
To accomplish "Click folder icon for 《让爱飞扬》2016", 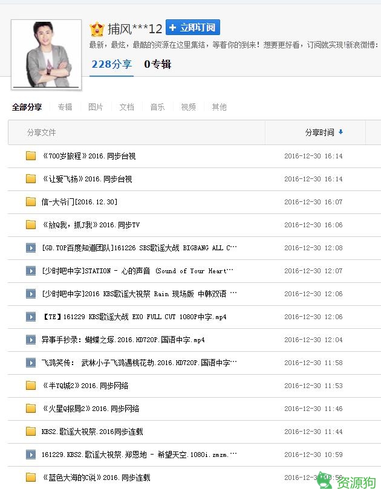I will pos(31,179).
